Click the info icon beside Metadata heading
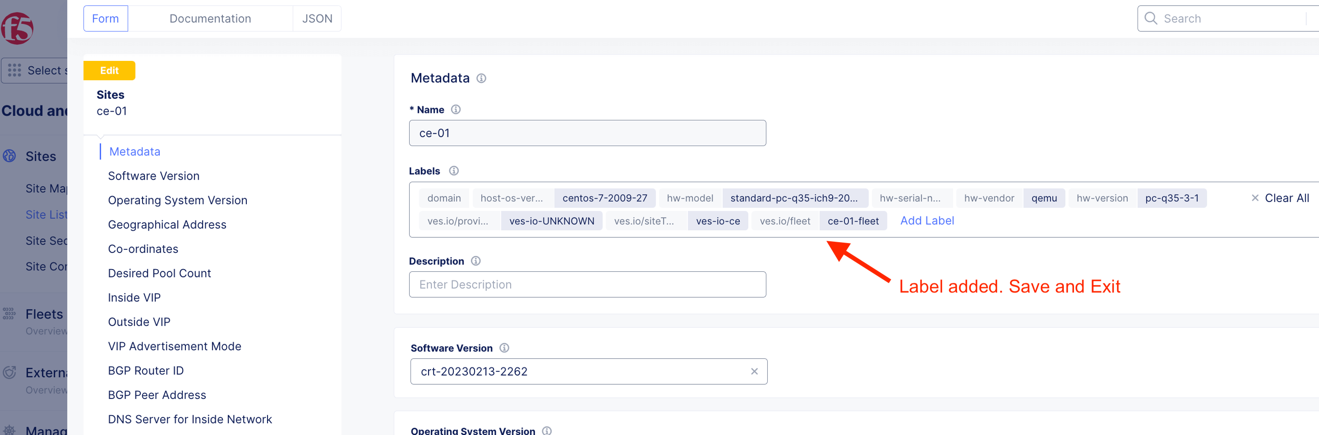Image resolution: width=1319 pixels, height=435 pixels. (x=481, y=78)
